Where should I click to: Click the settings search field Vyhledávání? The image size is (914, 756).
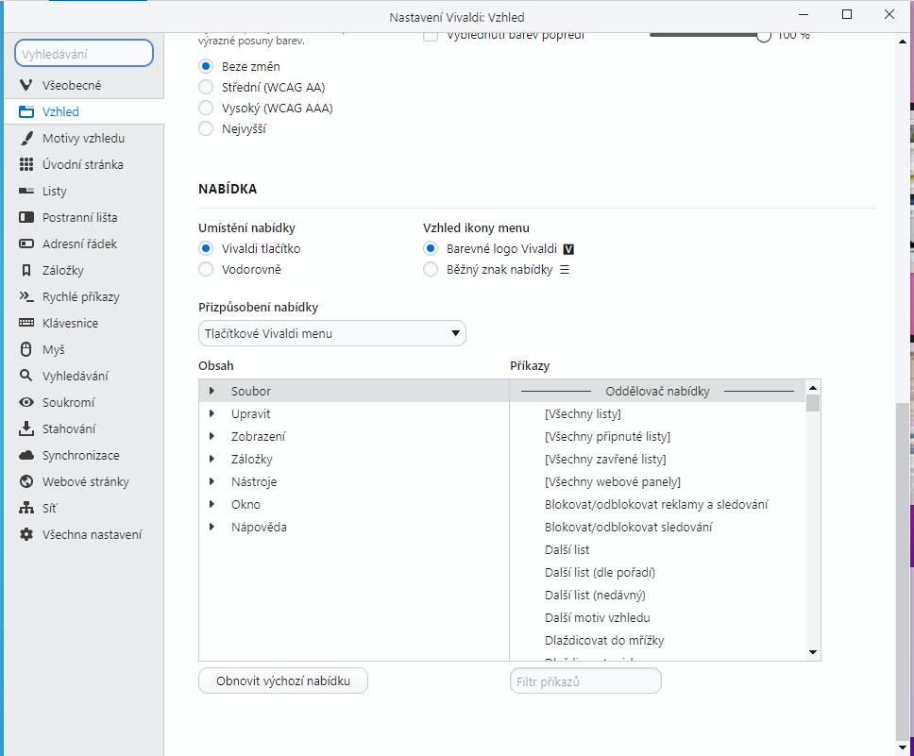(x=84, y=54)
